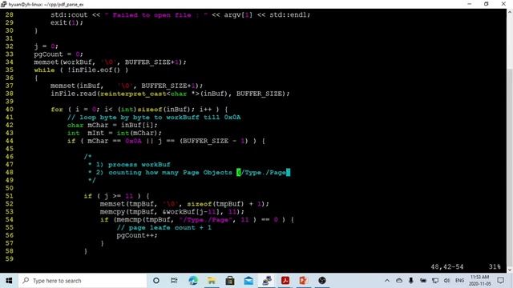The width and height of the screenshot is (513, 288).
Task: Restore down the terminal window
Action: pos(487,4)
